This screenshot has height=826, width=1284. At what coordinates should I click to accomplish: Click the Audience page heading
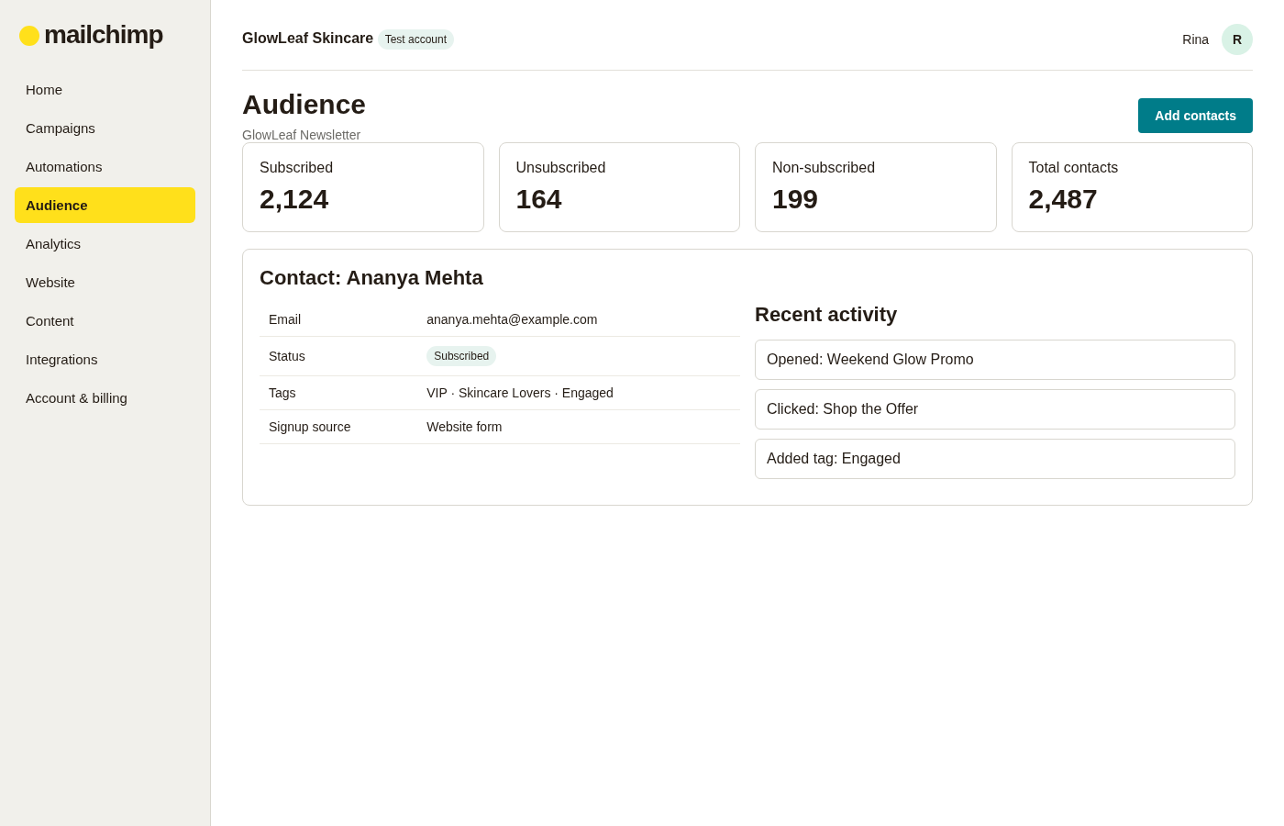(x=304, y=105)
